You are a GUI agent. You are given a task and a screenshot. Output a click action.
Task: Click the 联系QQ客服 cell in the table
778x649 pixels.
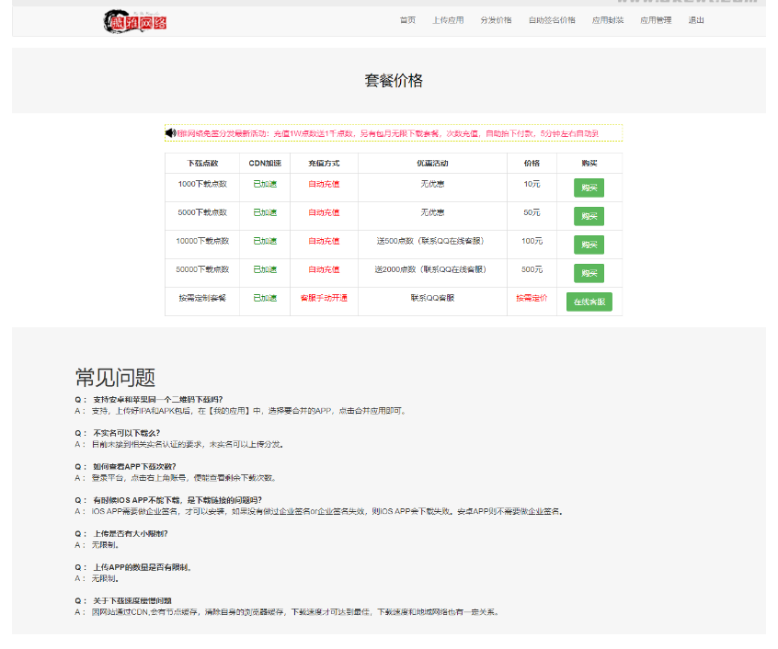(431, 302)
